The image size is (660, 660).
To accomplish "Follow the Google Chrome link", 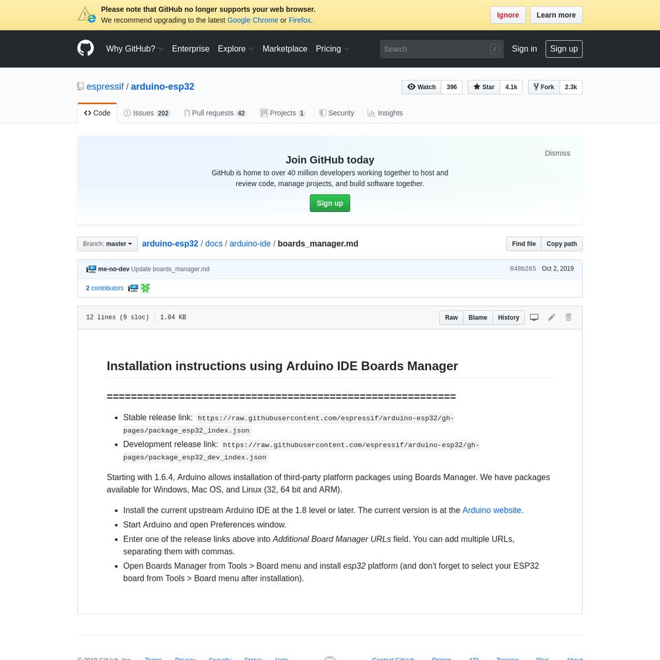I will [x=253, y=20].
